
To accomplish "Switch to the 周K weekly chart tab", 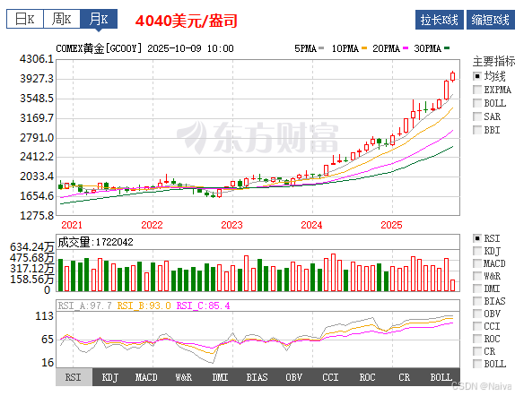I will pos(62,19).
